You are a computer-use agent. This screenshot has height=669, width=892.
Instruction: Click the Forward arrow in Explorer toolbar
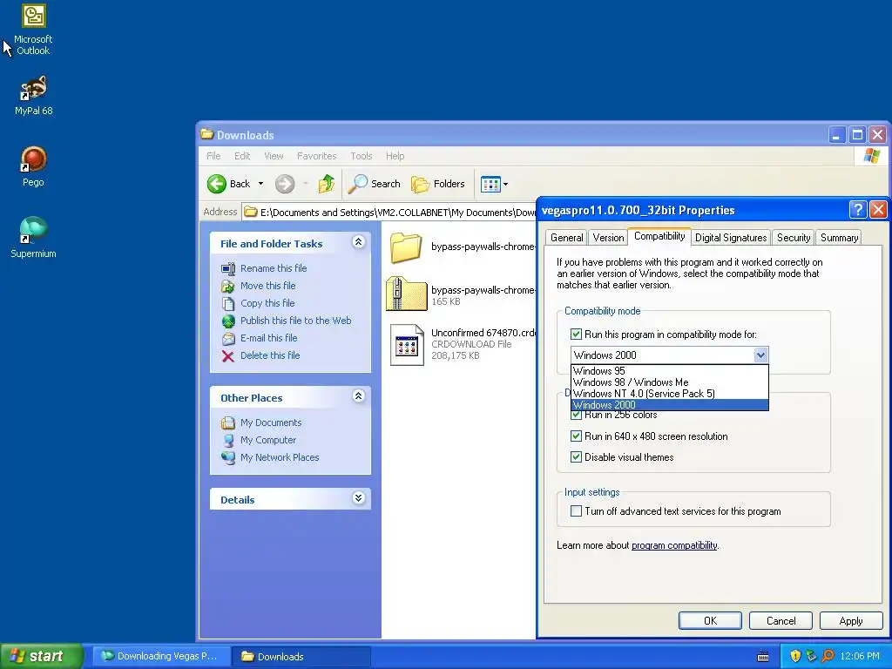(x=285, y=184)
